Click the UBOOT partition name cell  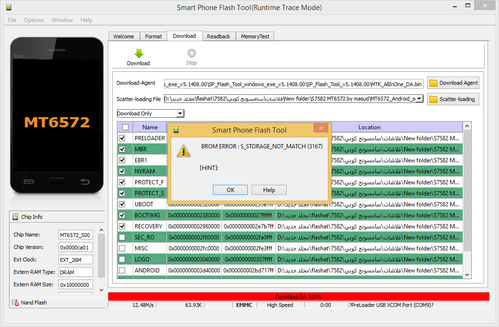150,204
